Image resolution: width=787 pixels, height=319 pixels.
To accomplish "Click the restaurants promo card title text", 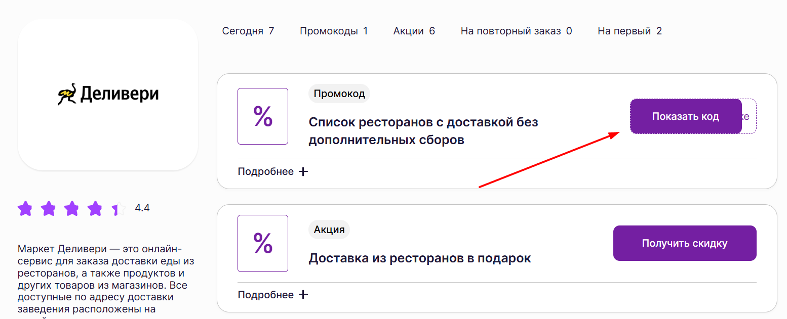I will 424,130.
